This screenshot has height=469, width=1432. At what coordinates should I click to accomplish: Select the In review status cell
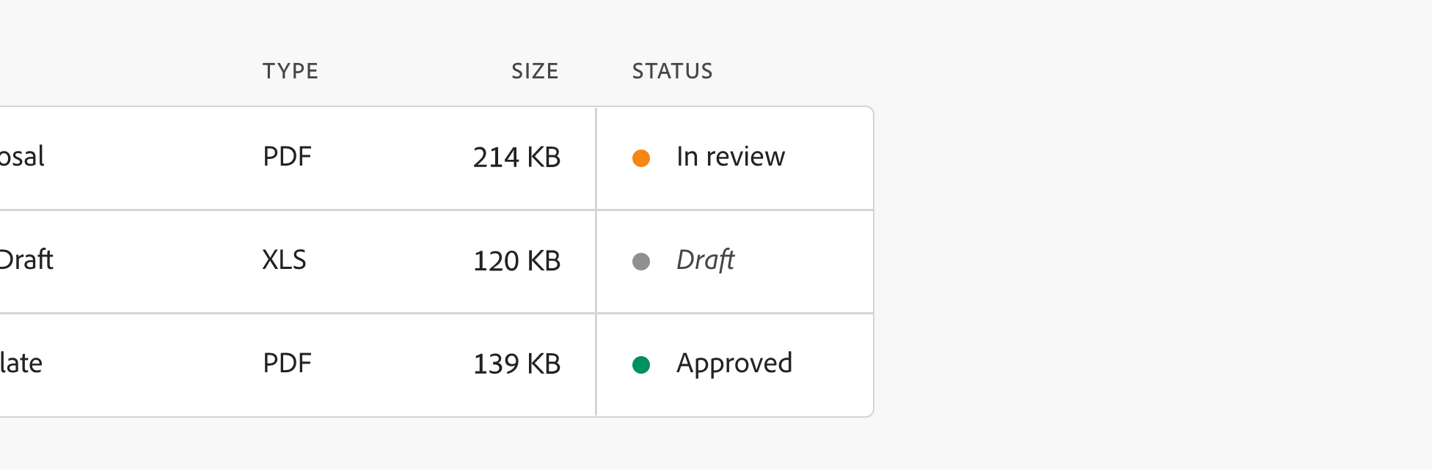pos(731,157)
